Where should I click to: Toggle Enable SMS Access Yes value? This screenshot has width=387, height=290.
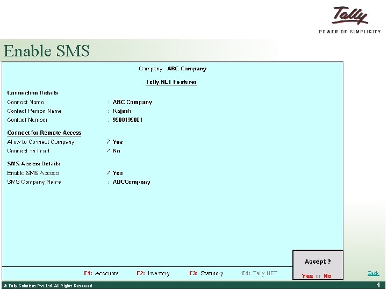point(118,173)
